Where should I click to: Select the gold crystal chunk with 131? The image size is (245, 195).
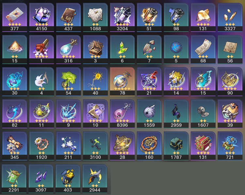coord(203,17)
